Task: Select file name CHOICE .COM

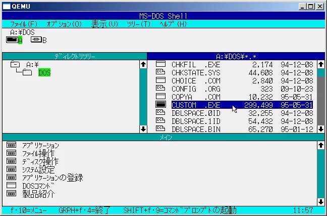Action: (196, 81)
